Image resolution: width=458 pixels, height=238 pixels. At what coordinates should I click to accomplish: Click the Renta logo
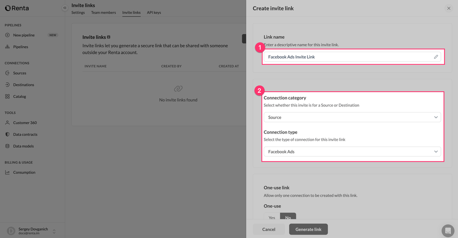(17, 8)
